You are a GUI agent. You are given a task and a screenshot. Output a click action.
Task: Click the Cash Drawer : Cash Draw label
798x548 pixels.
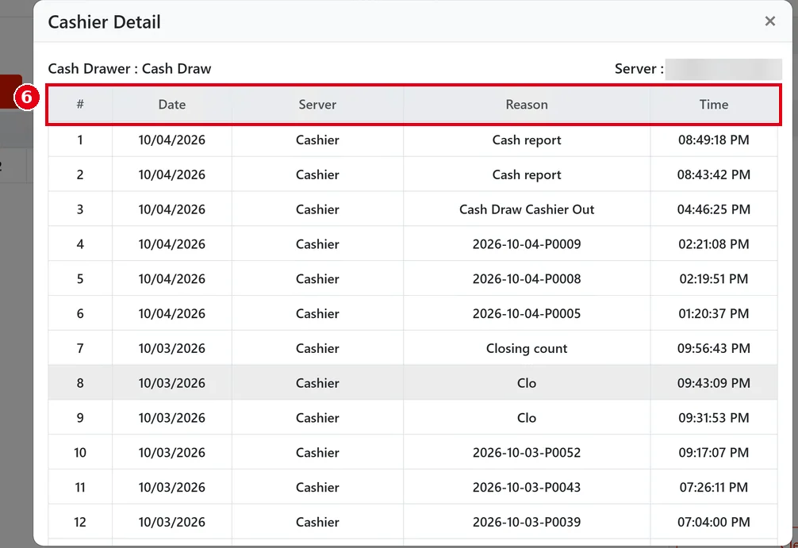(x=129, y=68)
